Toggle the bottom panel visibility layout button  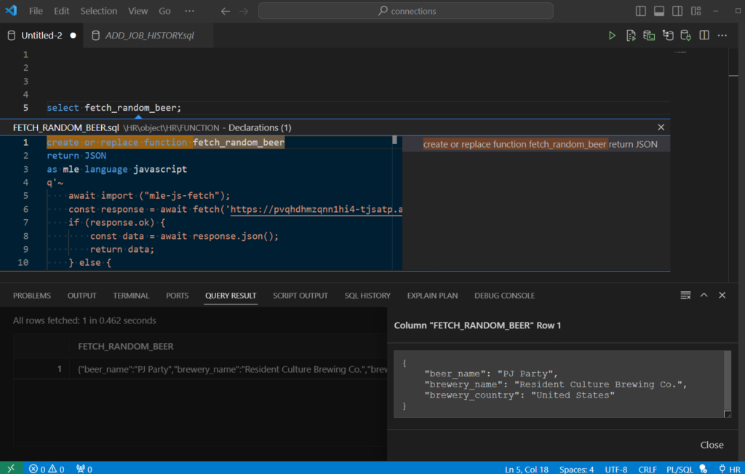point(659,11)
